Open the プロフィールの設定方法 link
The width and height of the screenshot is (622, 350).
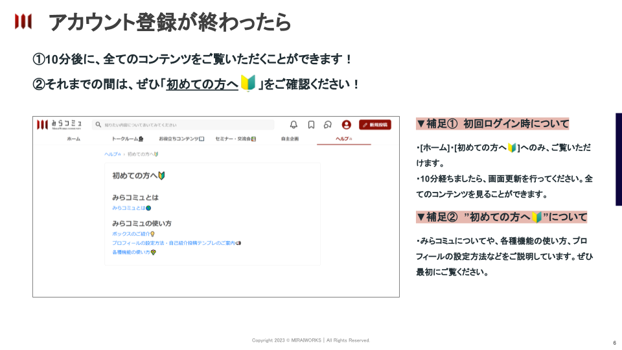tap(176, 243)
